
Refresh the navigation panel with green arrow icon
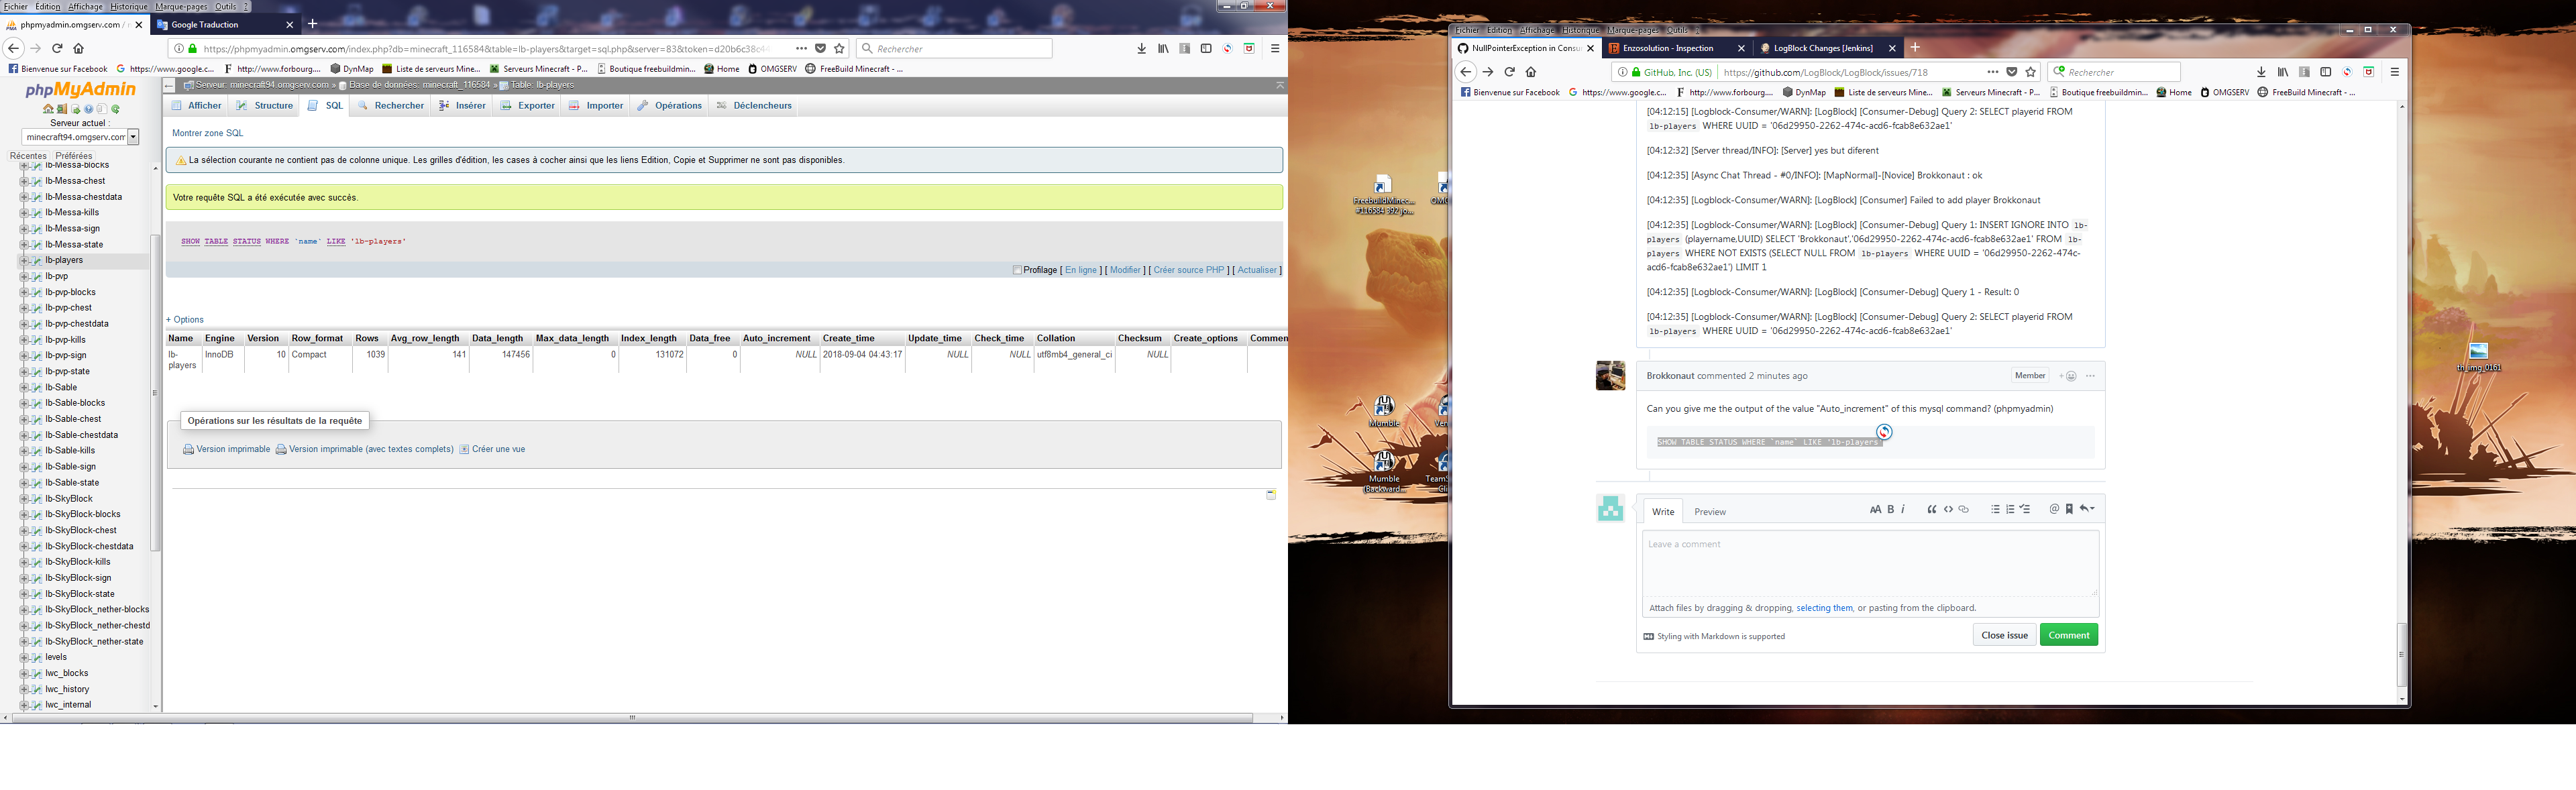pos(115,109)
